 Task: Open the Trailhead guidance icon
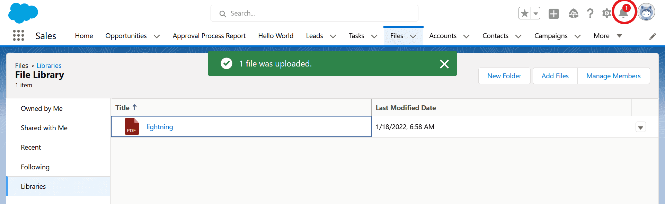pos(574,14)
